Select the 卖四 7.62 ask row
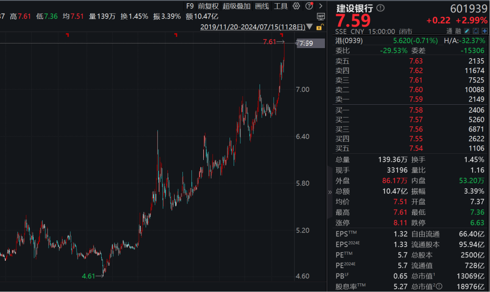The width and height of the screenshot is (490, 292). (x=410, y=71)
